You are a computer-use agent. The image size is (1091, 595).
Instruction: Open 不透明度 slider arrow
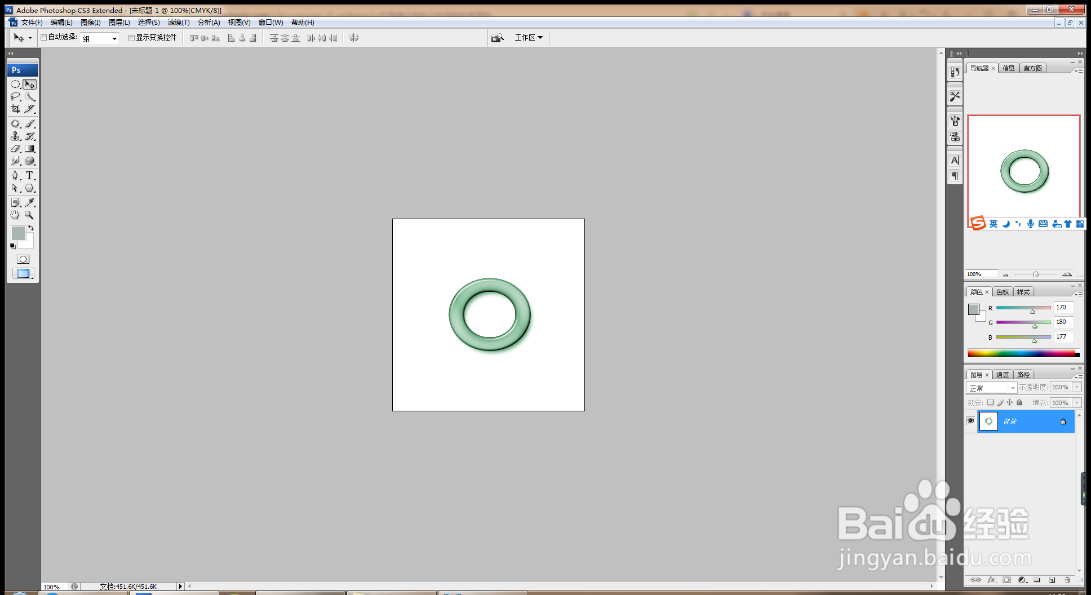1077,387
